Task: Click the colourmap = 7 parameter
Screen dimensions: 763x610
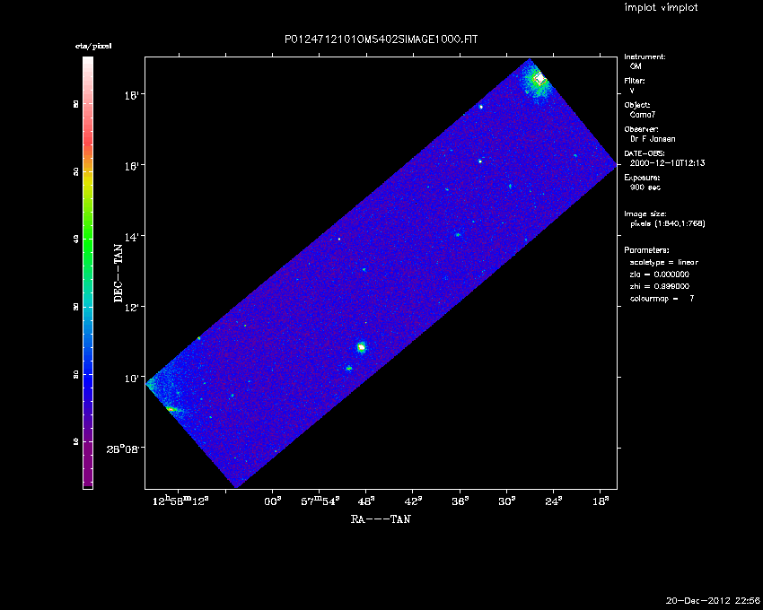Action: coord(662,297)
